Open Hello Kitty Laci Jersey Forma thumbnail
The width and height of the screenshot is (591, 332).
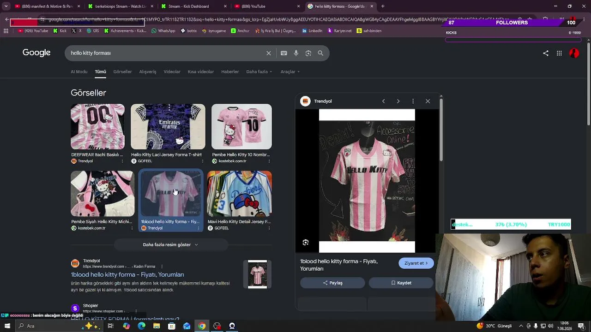point(168,127)
